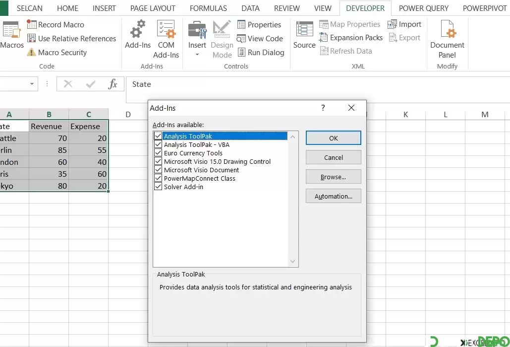The width and height of the screenshot is (510, 347).
Task: Open the Macros list icon
Action: 12,34
